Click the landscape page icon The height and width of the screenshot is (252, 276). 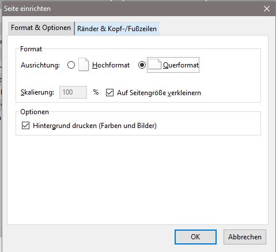pos(154,64)
